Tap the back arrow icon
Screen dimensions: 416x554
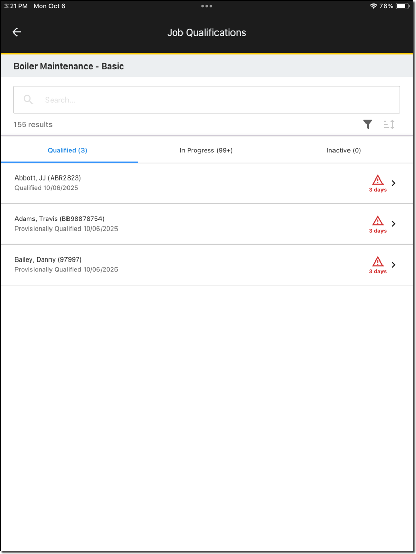(x=17, y=32)
